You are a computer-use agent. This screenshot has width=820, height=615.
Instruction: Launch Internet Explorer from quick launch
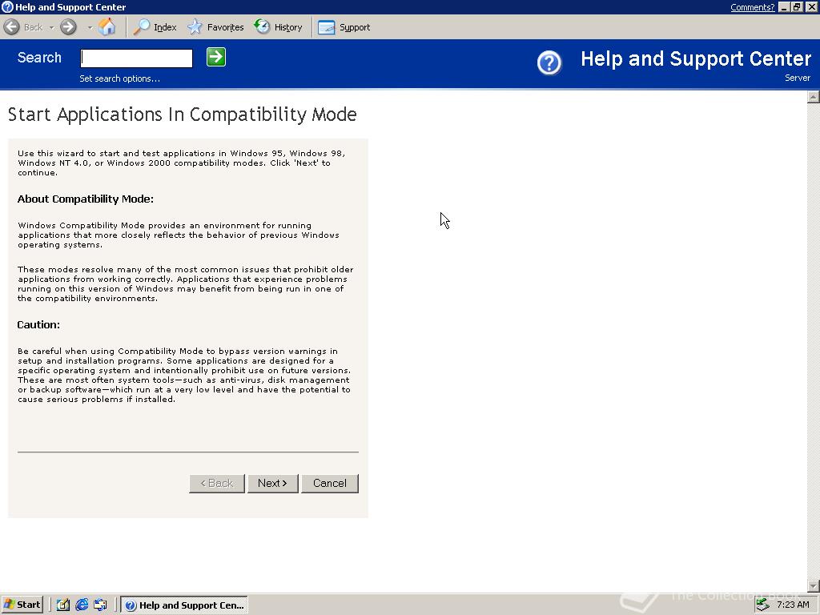(82, 605)
